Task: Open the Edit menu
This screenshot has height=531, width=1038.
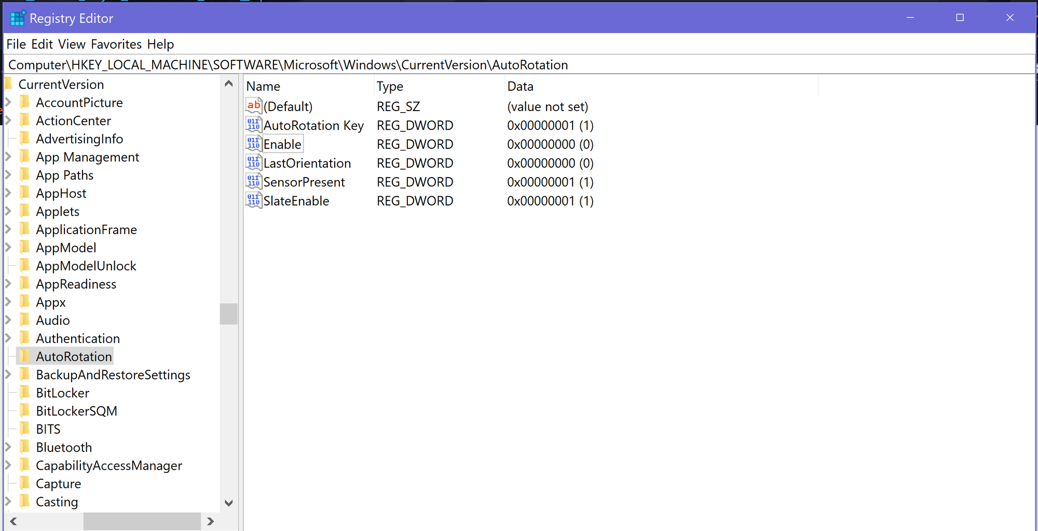Action: pos(42,44)
